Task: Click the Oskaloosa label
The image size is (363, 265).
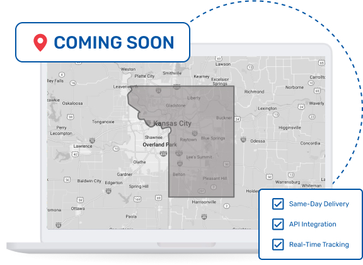Action: (72, 103)
